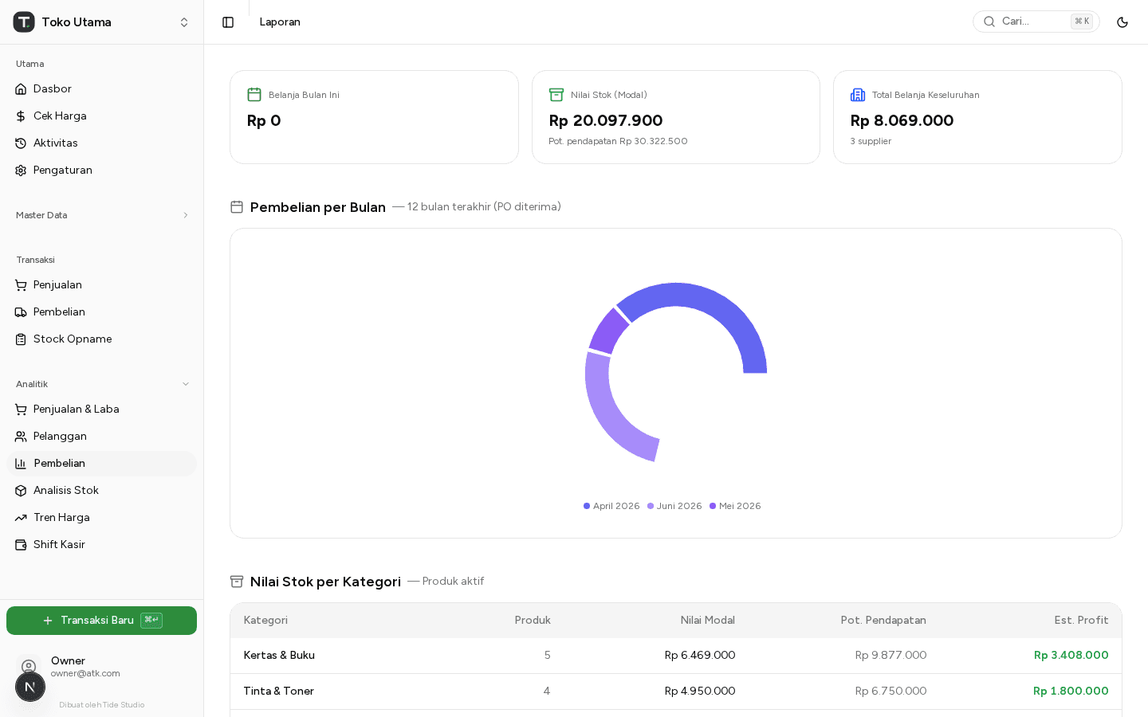This screenshot has width=1148, height=717.
Task: Select Pembelian under Analitik
Action: tap(101, 464)
